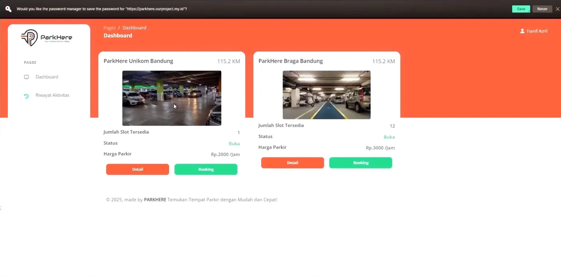This screenshot has width=561, height=277.
Task: Click the Buka status on Braga card
Action: (389, 137)
